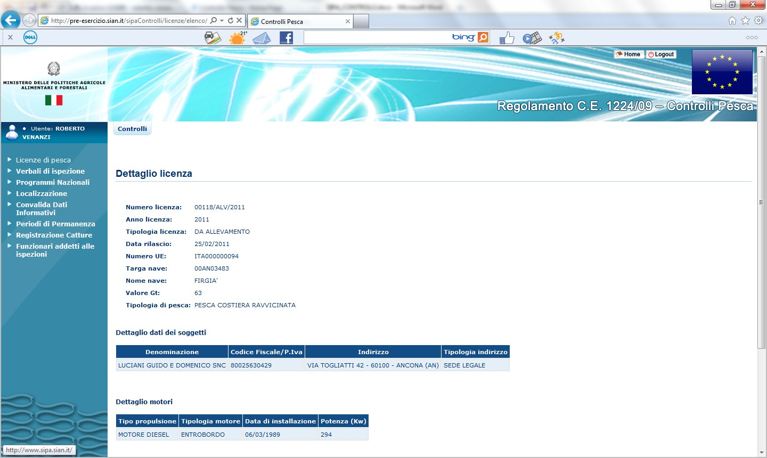Image resolution: width=767 pixels, height=458 pixels.
Task: Click the translator toolbar icon
Action: 557,38
